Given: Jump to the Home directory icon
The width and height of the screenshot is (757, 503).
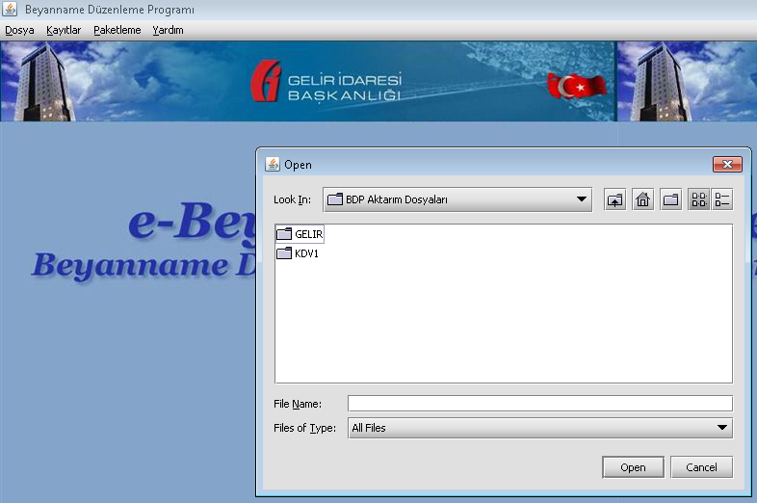Looking at the screenshot, I should click(642, 199).
